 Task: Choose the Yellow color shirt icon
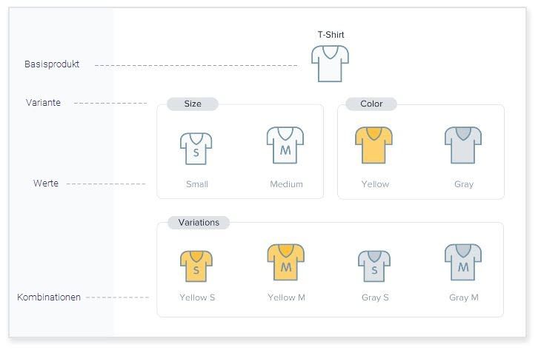[x=374, y=145]
